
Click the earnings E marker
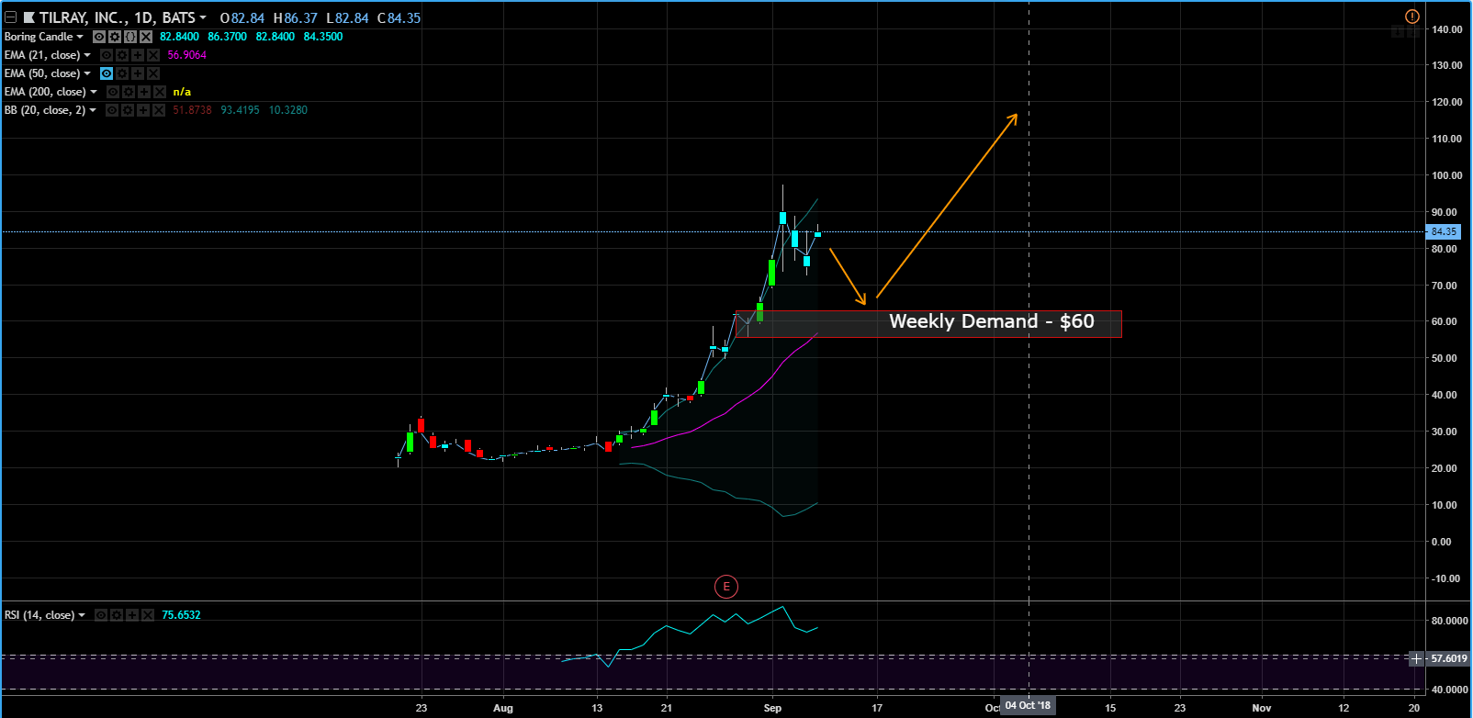[x=725, y=587]
